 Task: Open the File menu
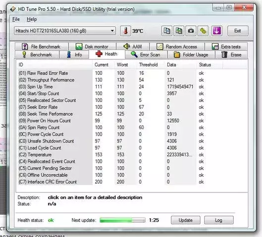(16, 19)
